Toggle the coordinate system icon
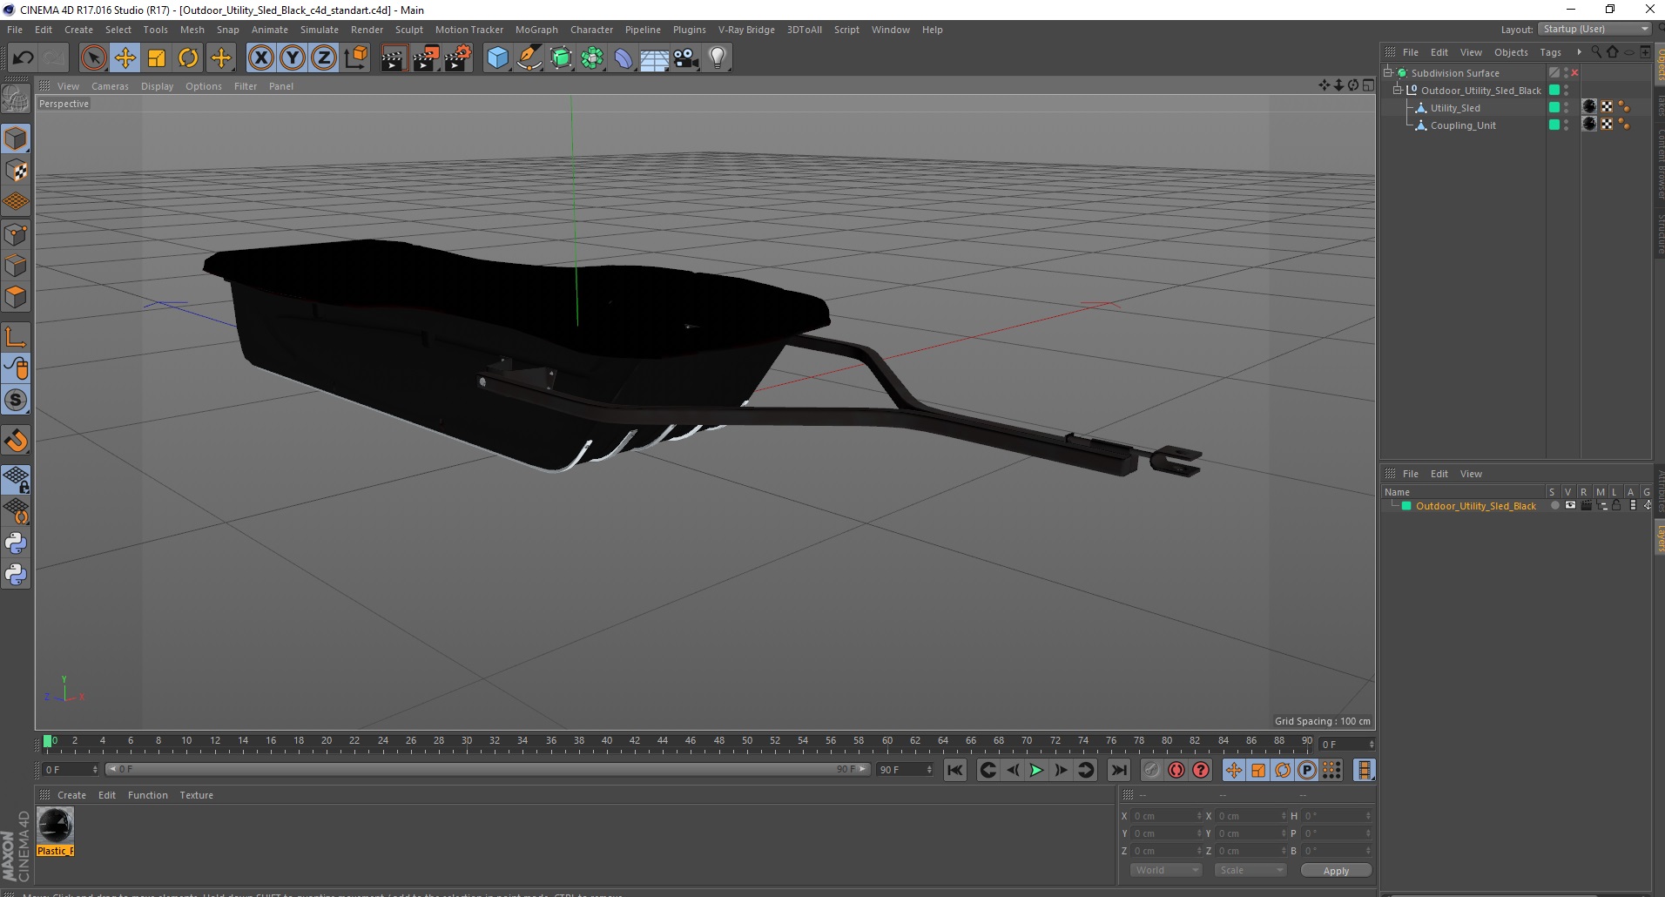Viewport: 1665px width, 897px height. point(356,58)
